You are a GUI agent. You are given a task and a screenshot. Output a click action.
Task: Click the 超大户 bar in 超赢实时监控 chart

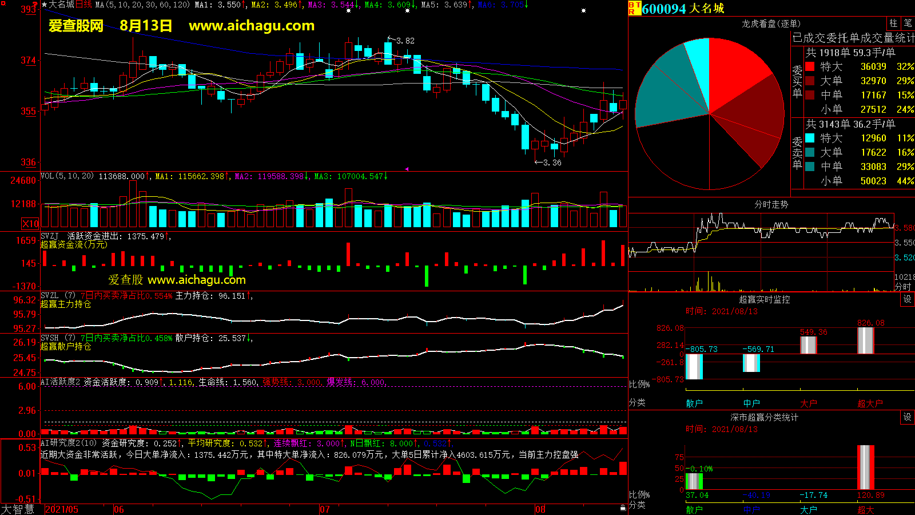click(866, 341)
